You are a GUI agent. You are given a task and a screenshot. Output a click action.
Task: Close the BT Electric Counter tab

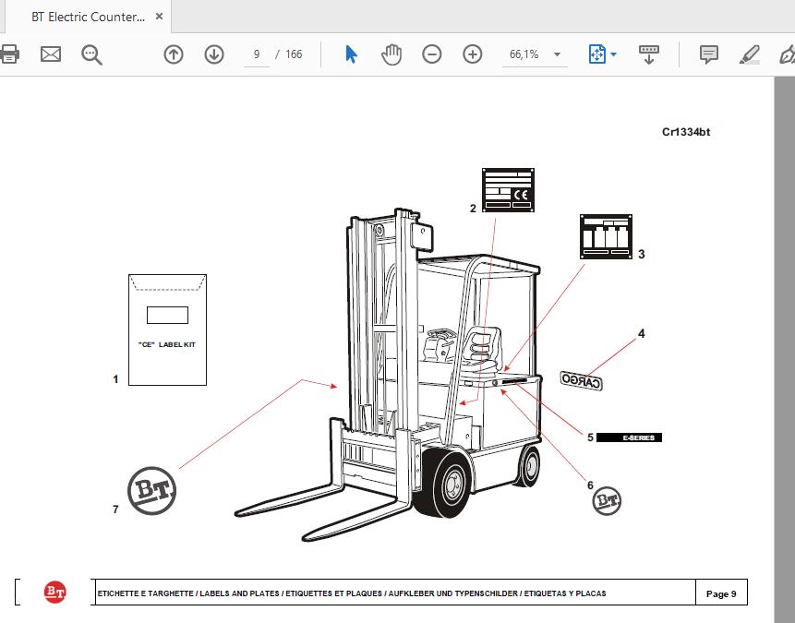coord(159,17)
